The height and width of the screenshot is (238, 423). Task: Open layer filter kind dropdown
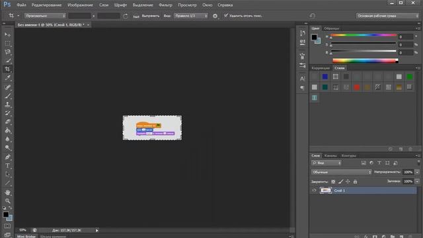coord(326,163)
